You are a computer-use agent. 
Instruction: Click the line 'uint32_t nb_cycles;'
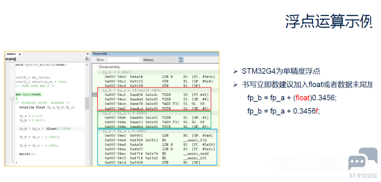[33, 78]
